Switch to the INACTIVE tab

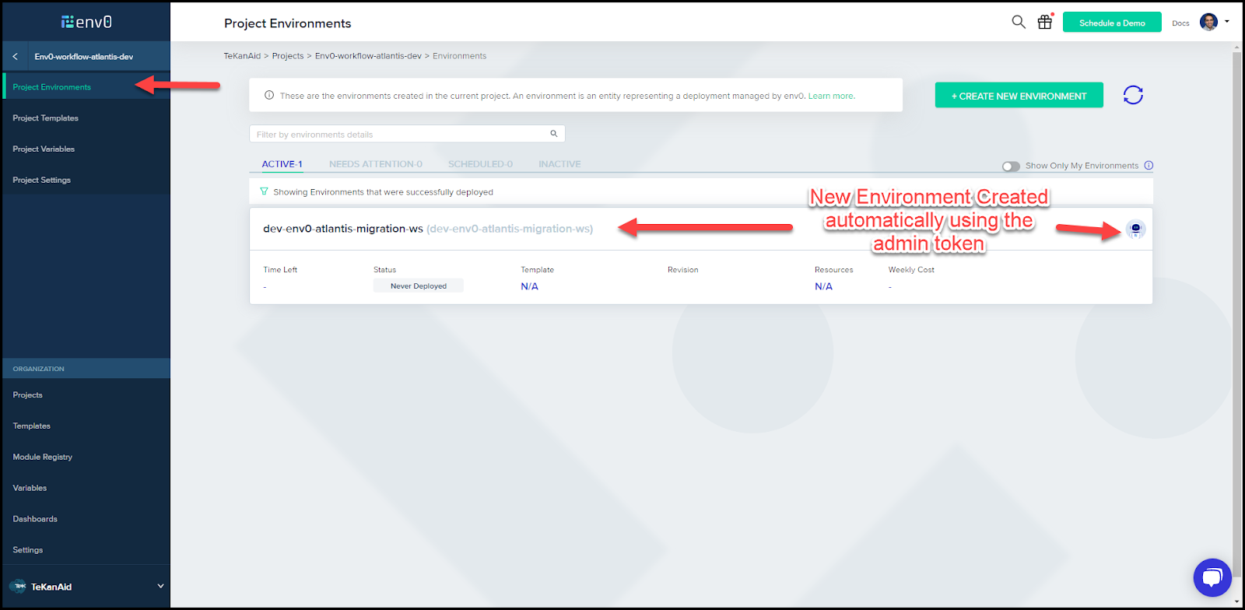pos(559,164)
